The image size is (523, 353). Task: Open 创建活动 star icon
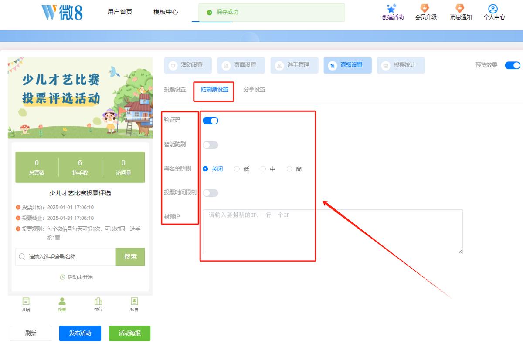coord(391,8)
